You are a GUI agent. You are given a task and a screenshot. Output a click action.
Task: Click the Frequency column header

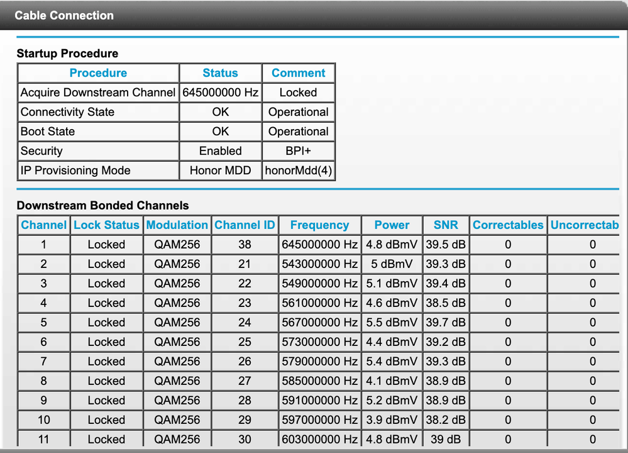pos(319,225)
